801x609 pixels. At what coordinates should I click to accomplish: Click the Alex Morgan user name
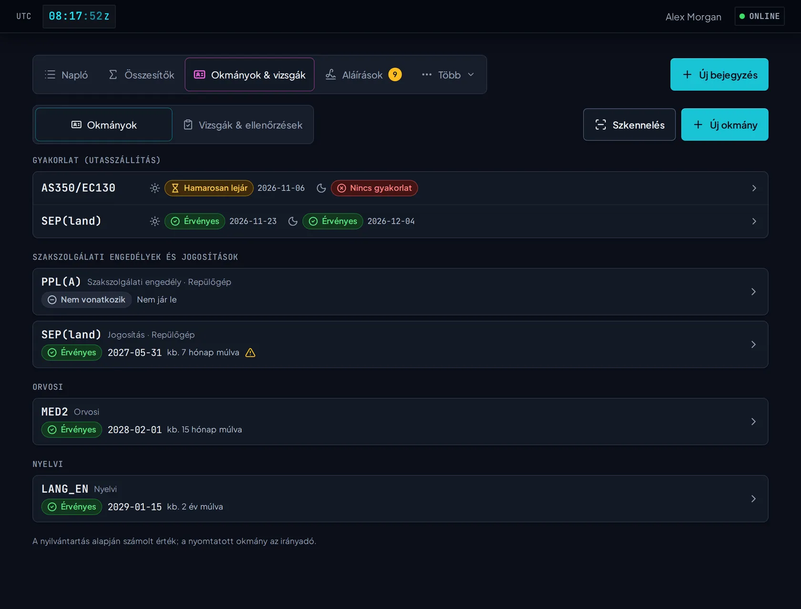tap(693, 17)
